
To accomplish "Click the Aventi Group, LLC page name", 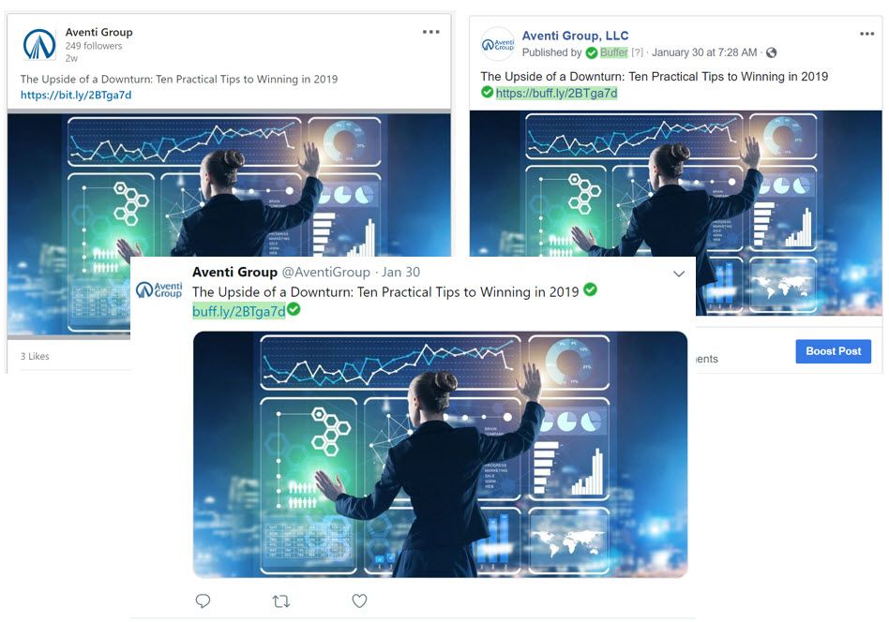I will (x=575, y=36).
